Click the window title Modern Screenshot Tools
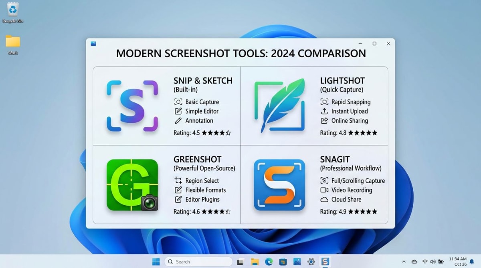Viewport: 481px width, 268px height. (241, 53)
